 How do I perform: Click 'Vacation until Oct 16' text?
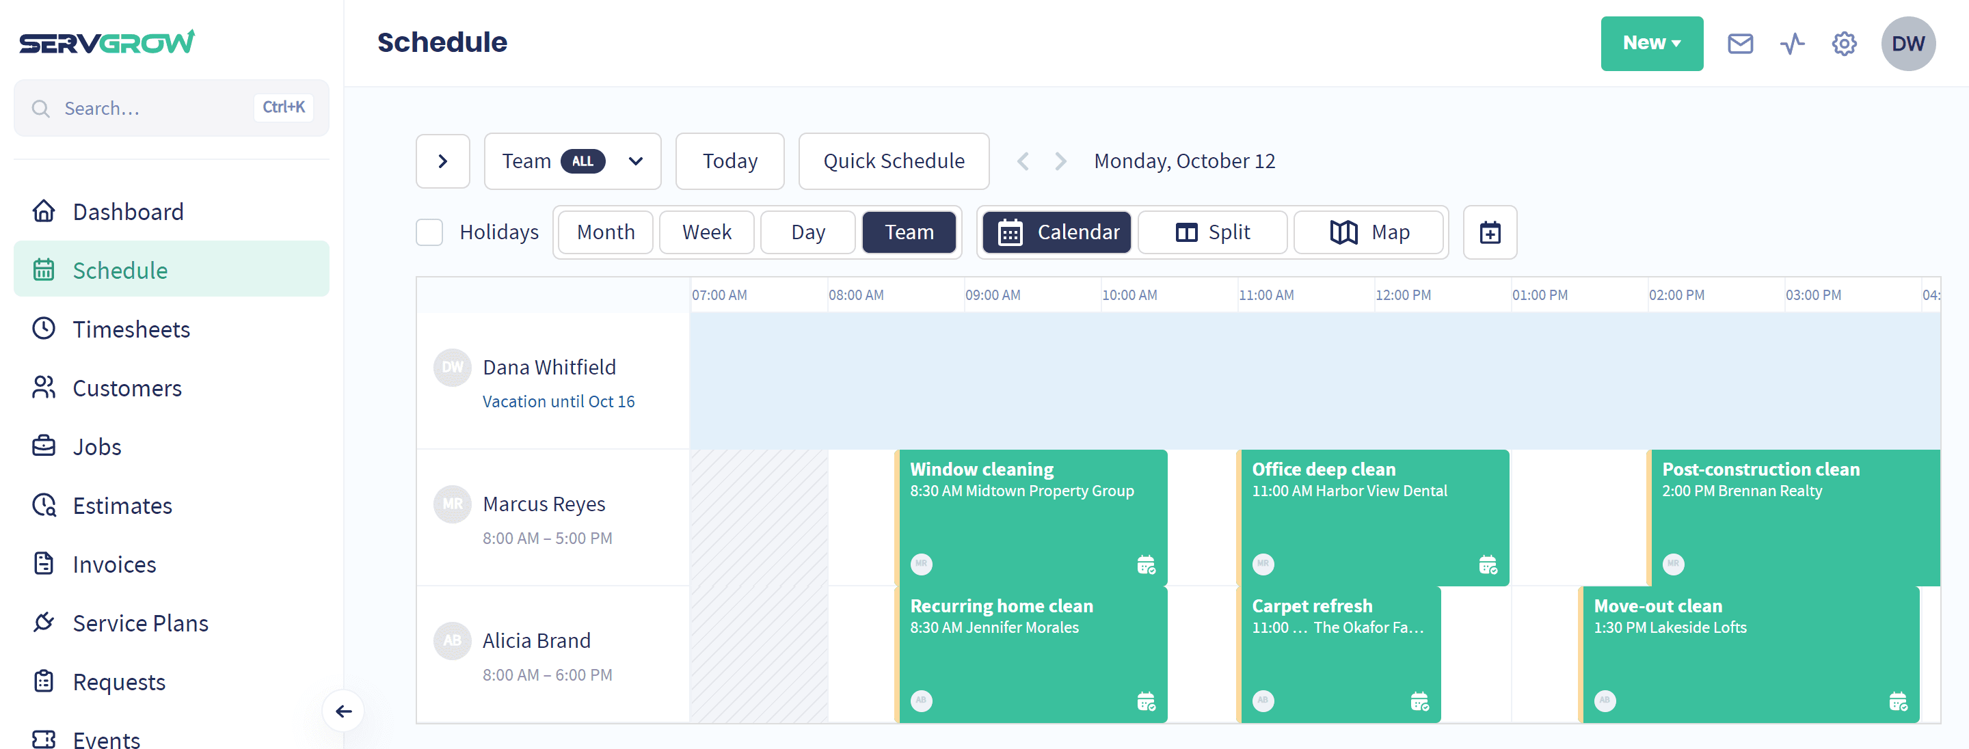559,402
